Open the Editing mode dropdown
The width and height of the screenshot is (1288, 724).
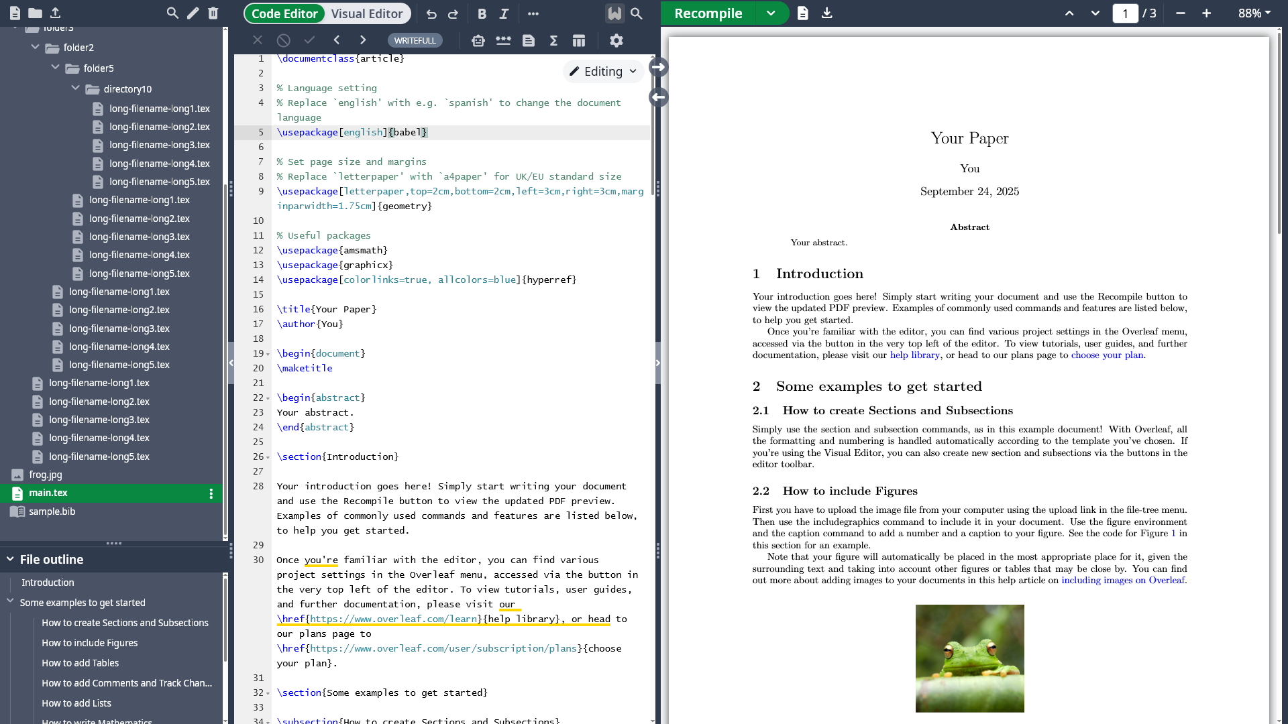pos(603,71)
